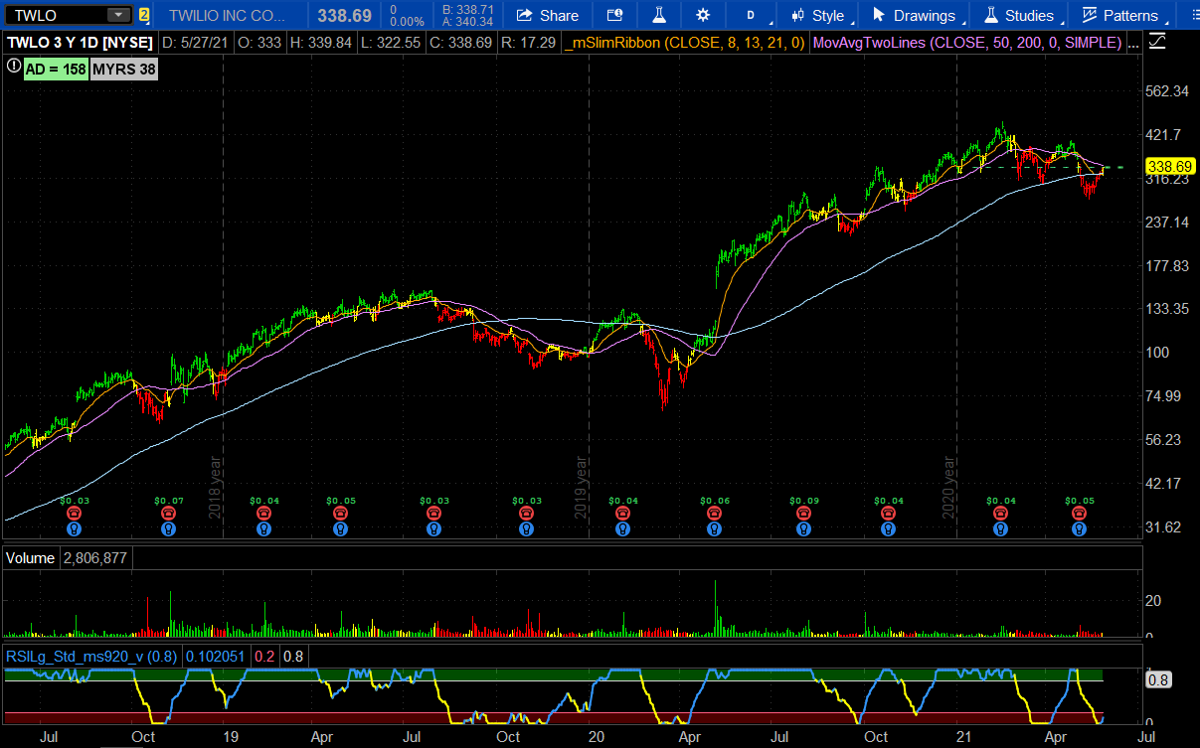Click the 31.62 price axis label
Viewport: 1200px width, 748px height.
[x=1164, y=527]
